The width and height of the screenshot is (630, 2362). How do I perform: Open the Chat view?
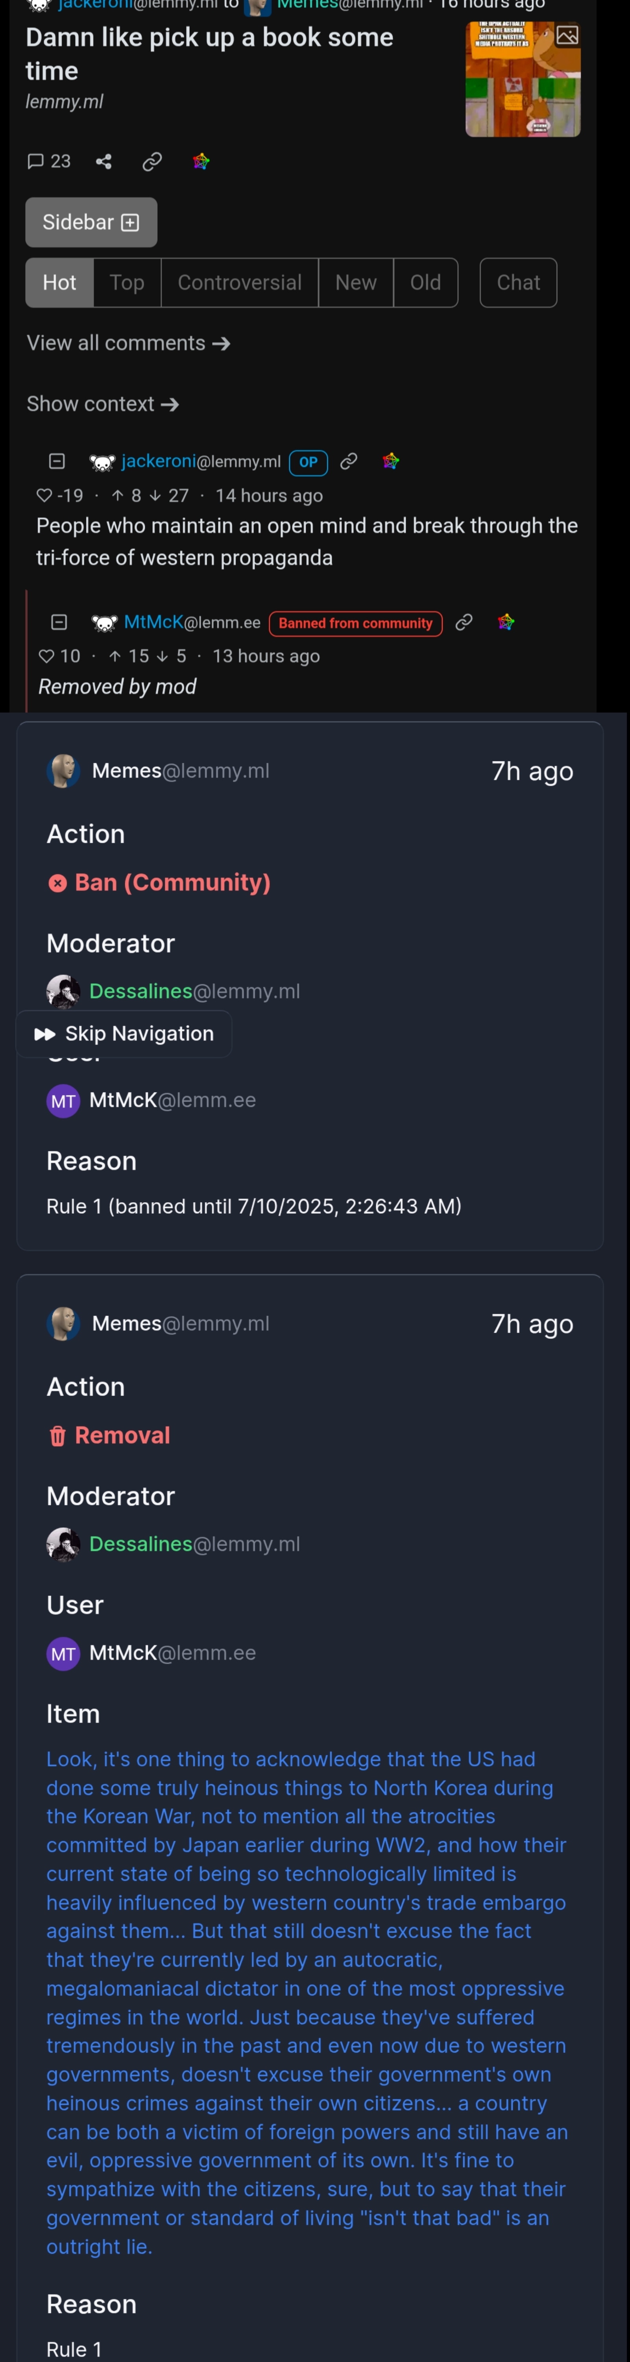pos(518,282)
